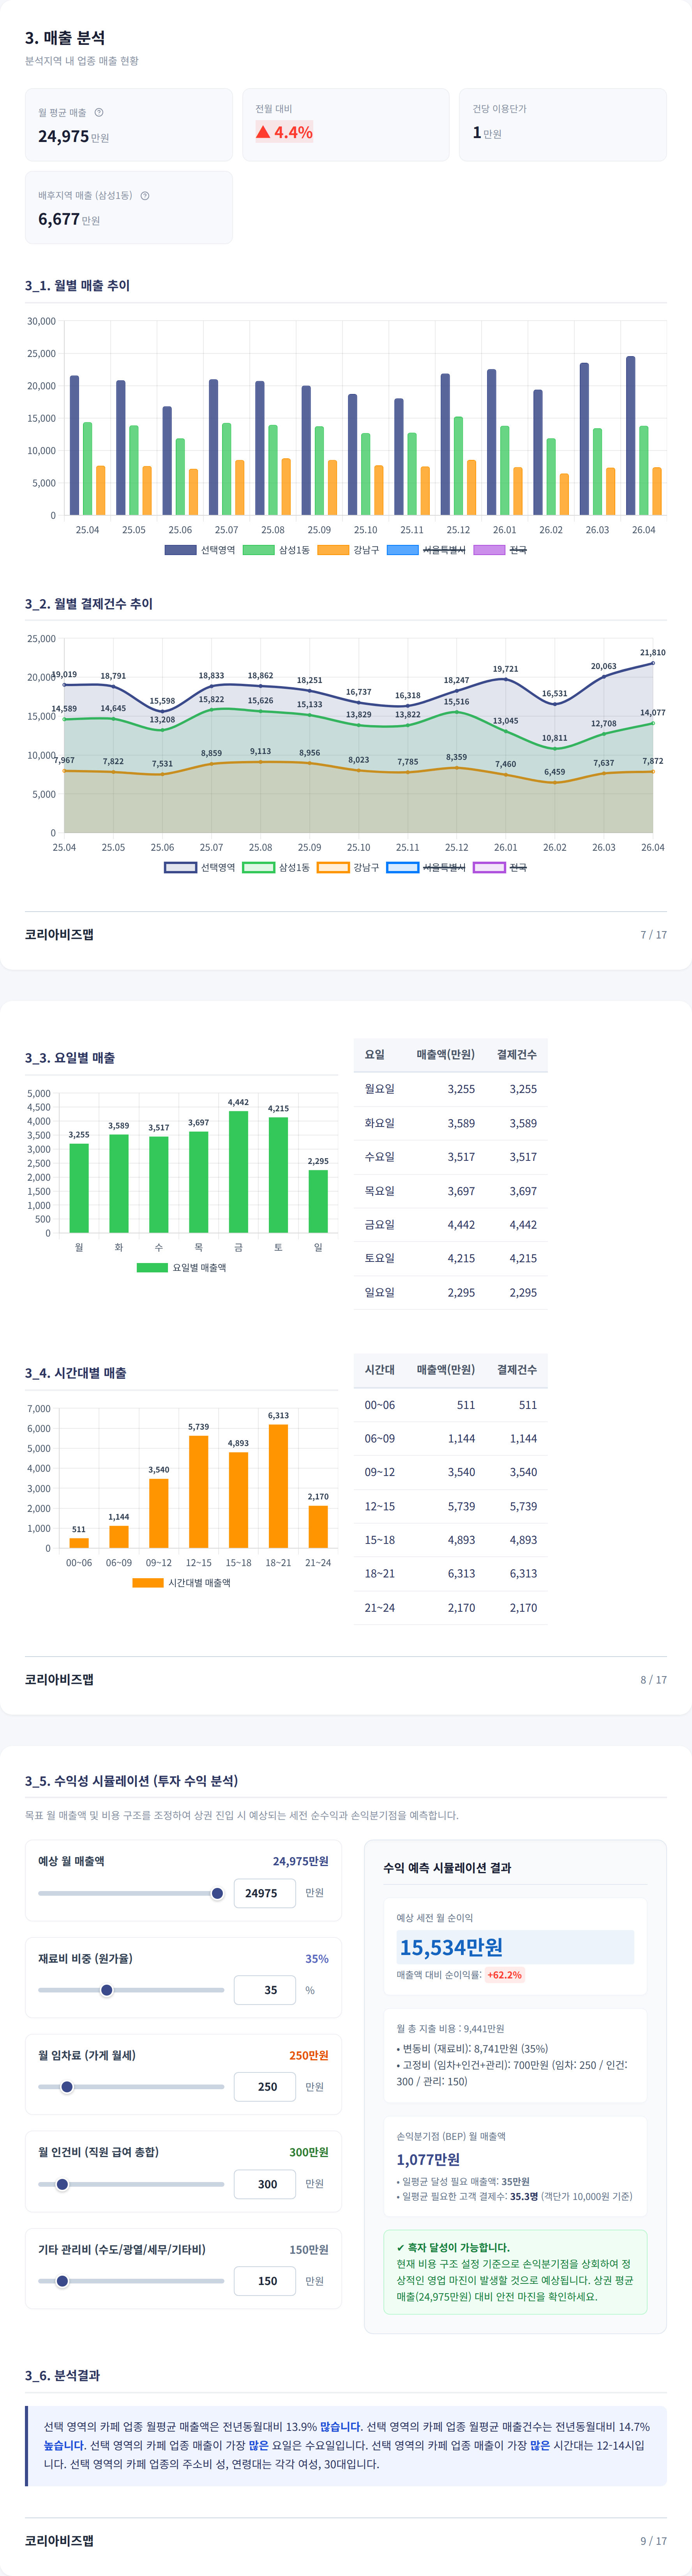Show 서울특별시 series in monthly sales chart

coord(426,550)
